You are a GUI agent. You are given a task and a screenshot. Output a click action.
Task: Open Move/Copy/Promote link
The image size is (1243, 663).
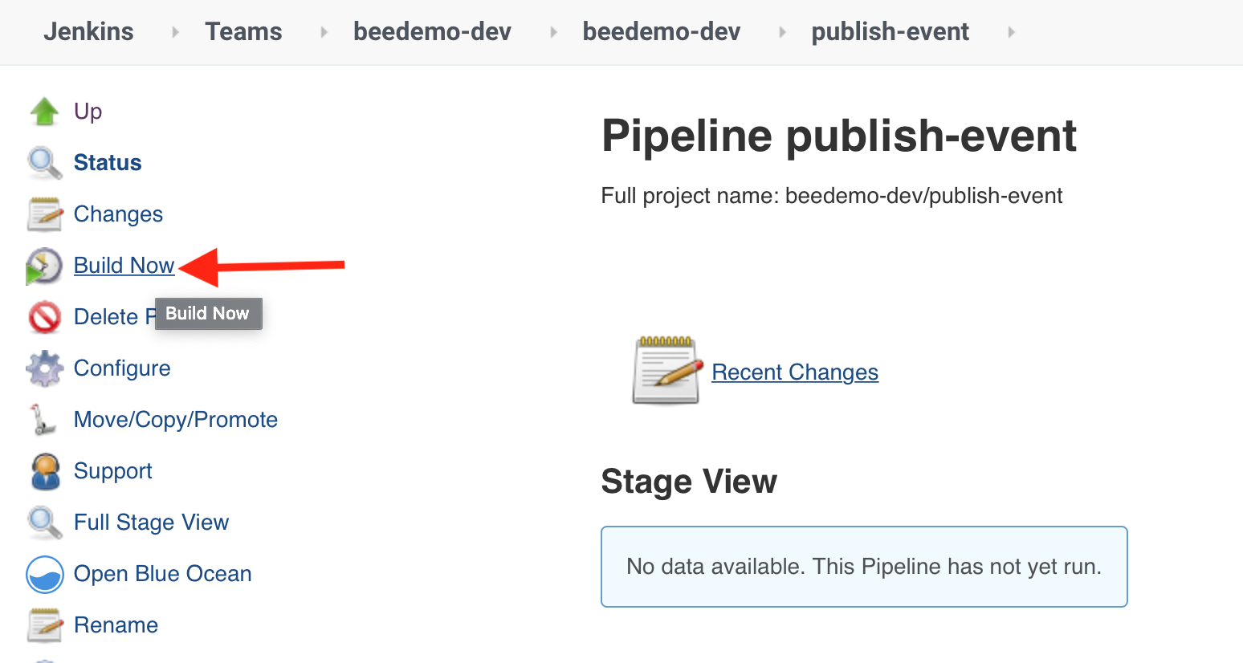(x=176, y=420)
